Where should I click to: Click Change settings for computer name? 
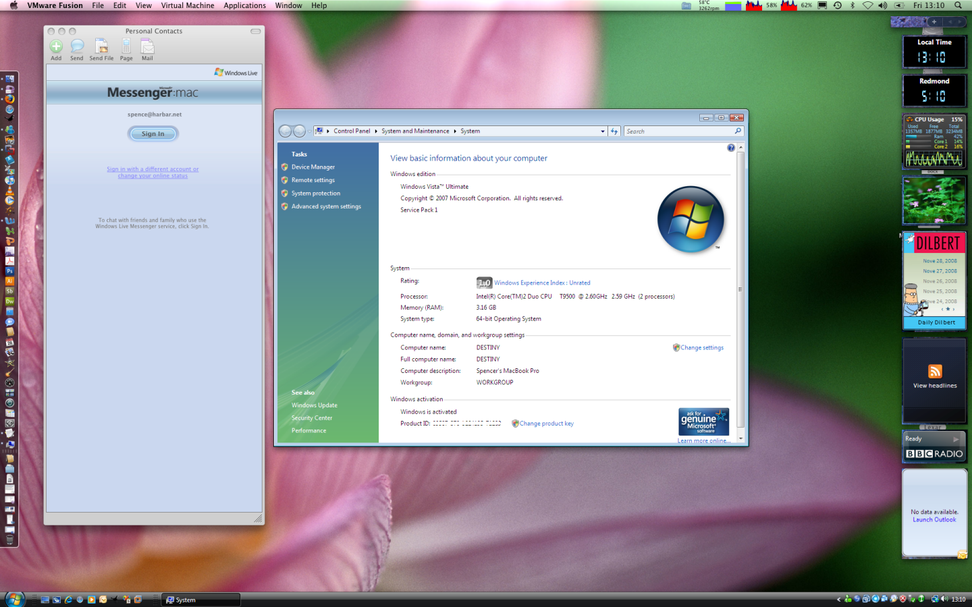702,347
